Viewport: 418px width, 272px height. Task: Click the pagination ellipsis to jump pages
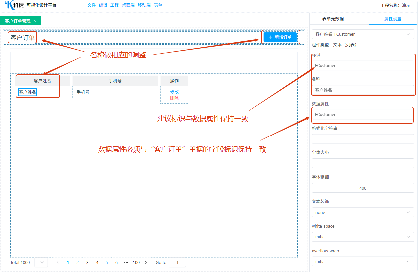pos(126,262)
